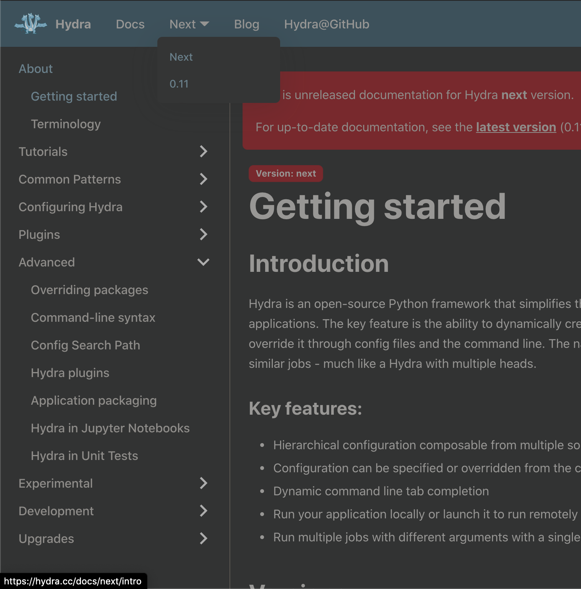Open the Overriding packages page
Viewport: 581px width, 589px height.
point(89,290)
